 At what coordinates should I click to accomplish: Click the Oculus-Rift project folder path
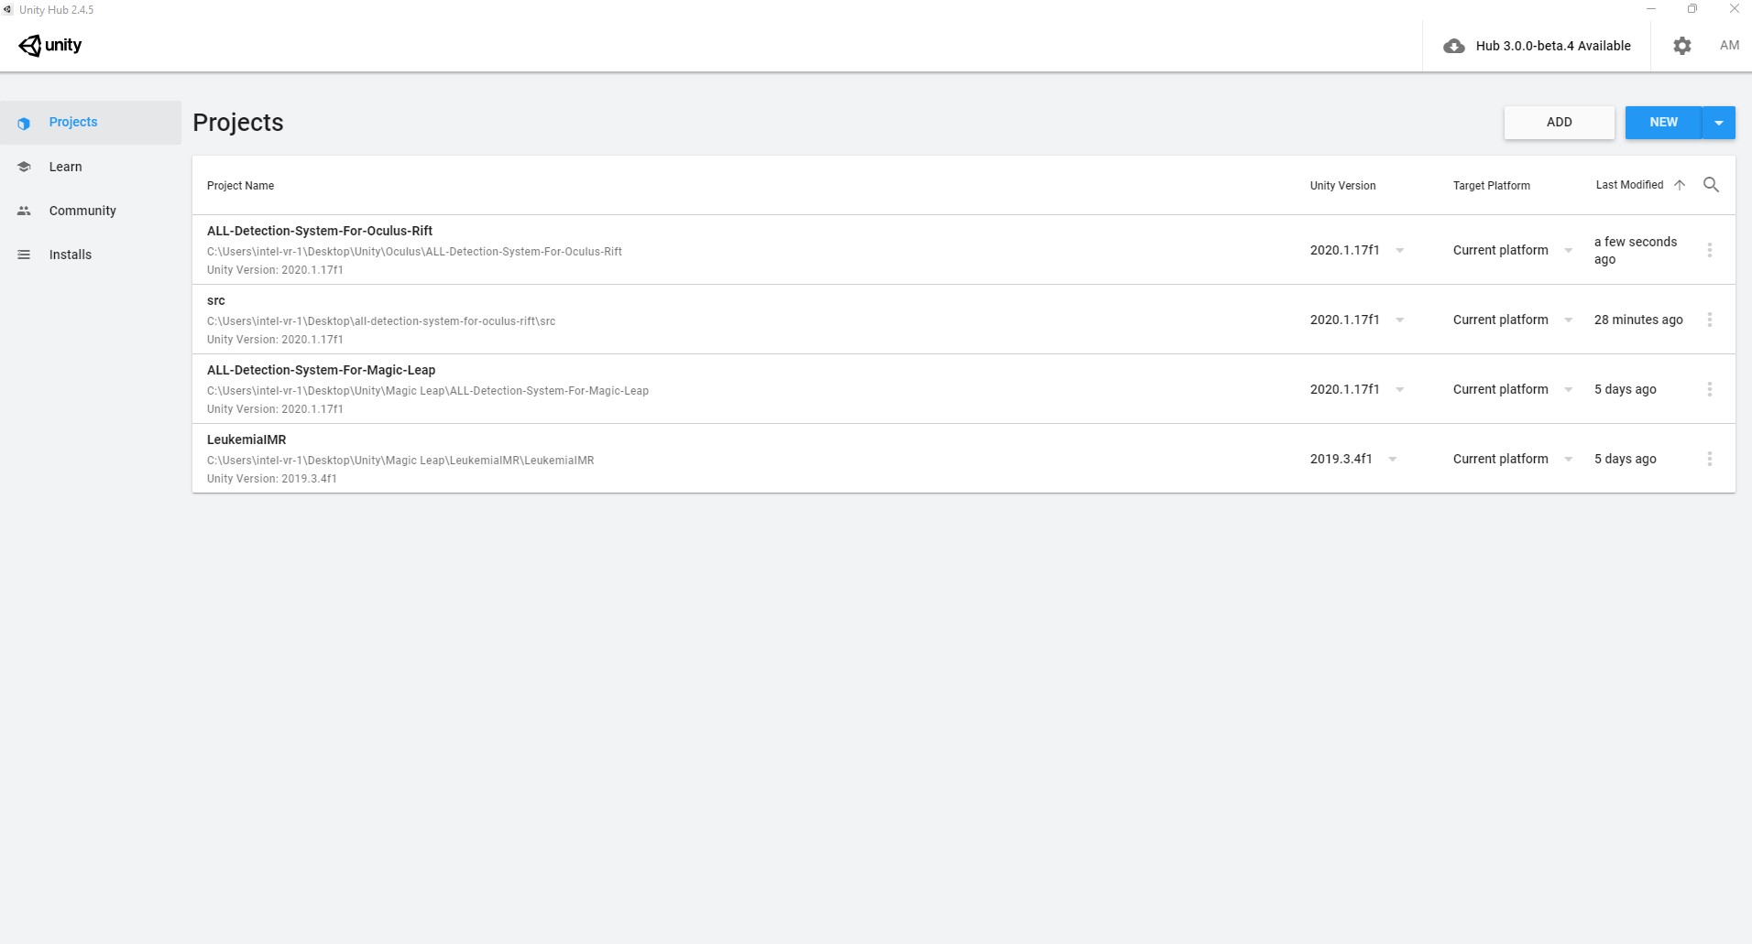(414, 252)
